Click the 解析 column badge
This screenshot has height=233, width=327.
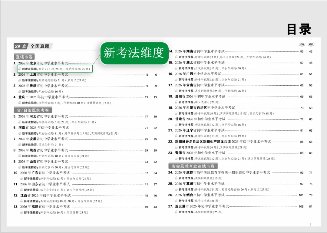[311, 44]
